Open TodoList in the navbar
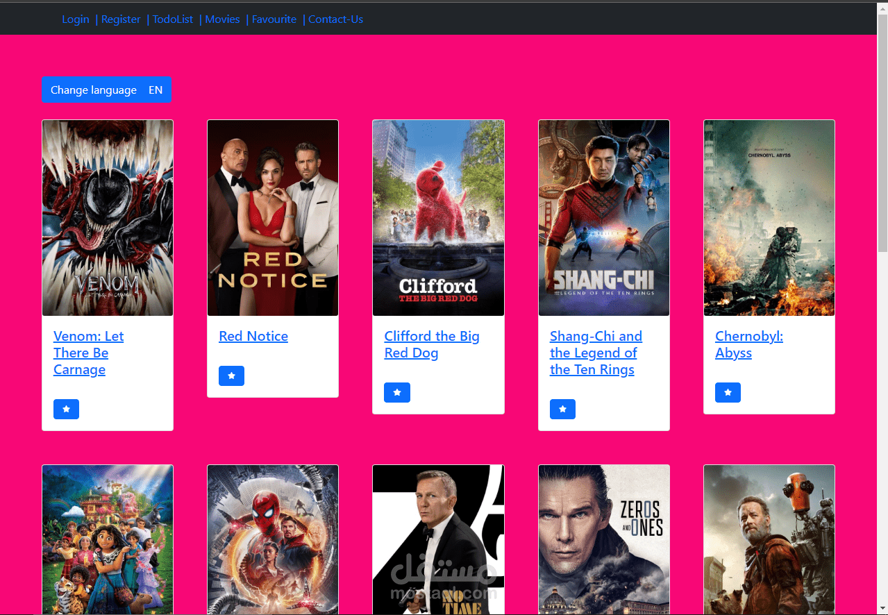This screenshot has height=615, width=888. 173,19
